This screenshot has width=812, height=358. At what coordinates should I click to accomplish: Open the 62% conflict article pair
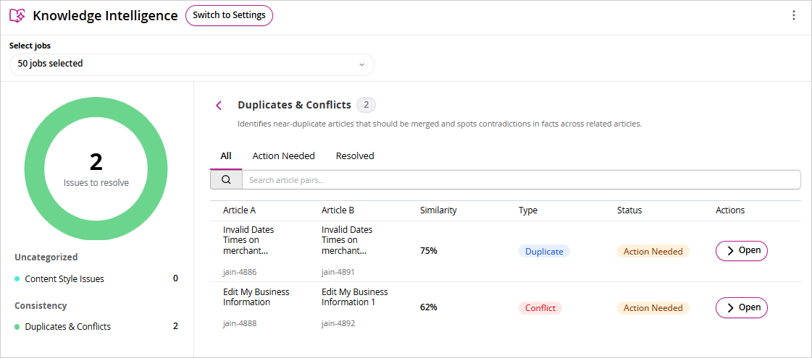coord(741,308)
